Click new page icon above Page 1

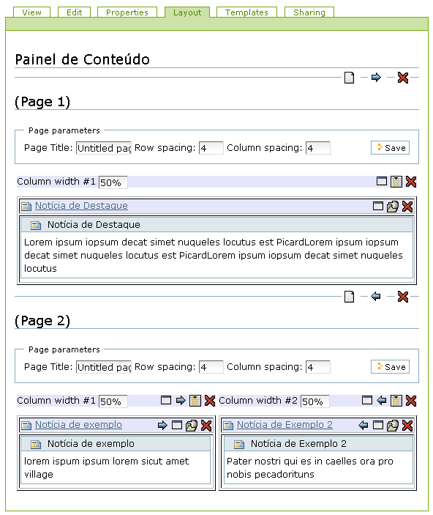349,78
